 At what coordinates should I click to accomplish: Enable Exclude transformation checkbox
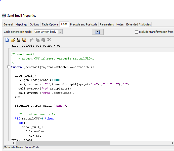pyautogui.click(x=137, y=32)
